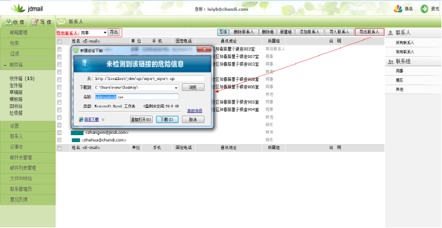This screenshot has width=442, height=228.
Task: Click the small 导出 button beside the dropdown
Action: (114, 32)
